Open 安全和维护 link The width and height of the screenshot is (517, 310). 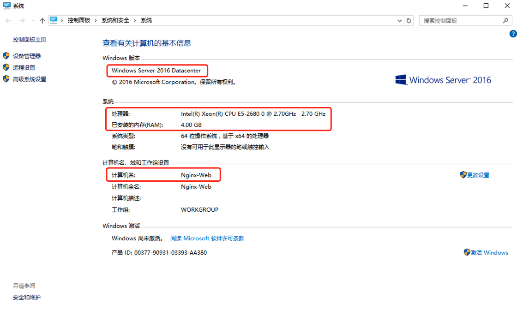point(27,298)
